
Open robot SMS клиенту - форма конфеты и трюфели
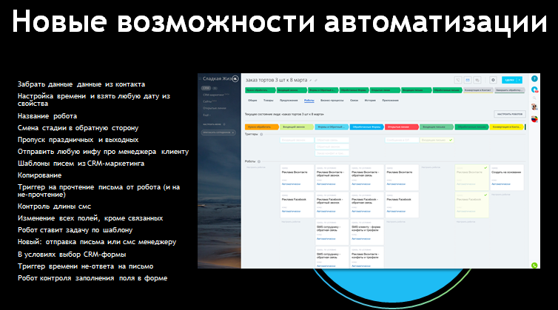[x=367, y=232]
